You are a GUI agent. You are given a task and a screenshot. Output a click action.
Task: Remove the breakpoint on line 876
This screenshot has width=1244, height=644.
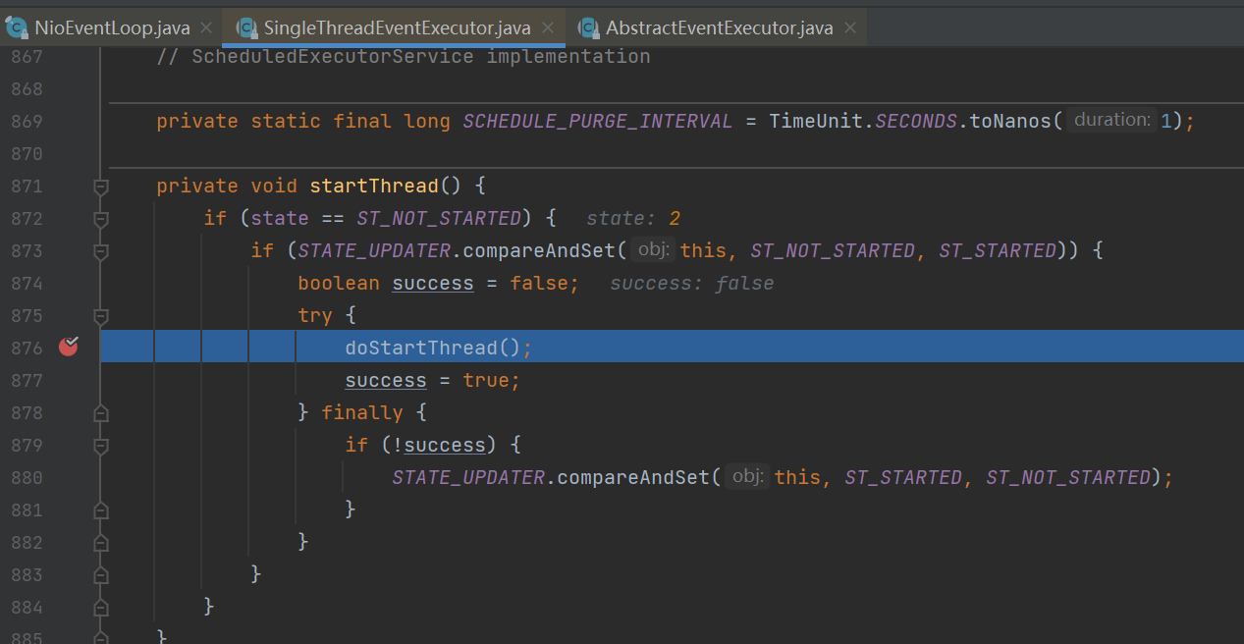68,347
